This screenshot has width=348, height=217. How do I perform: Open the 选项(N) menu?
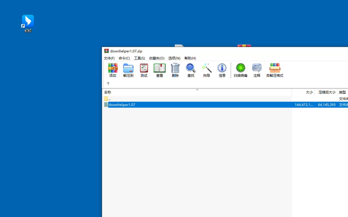174,58
